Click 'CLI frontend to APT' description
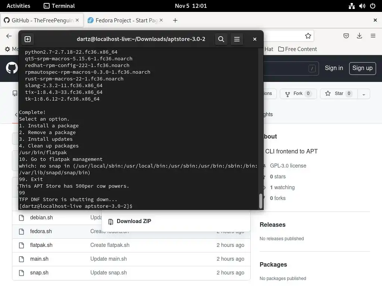Screen dimensions: 382x286 291,151
